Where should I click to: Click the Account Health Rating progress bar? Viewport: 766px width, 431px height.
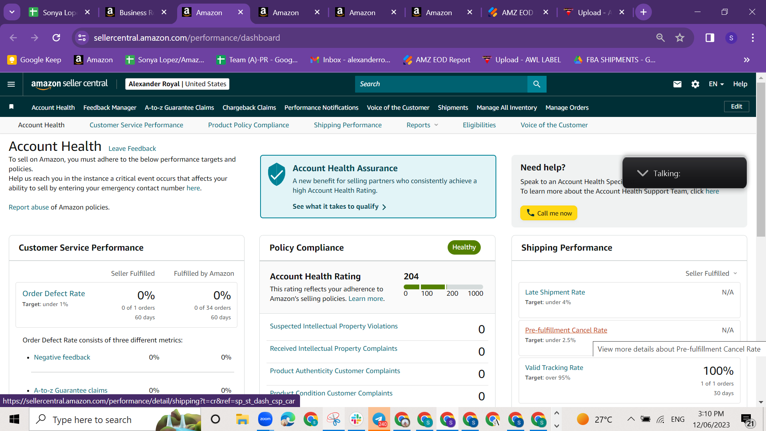click(x=443, y=287)
